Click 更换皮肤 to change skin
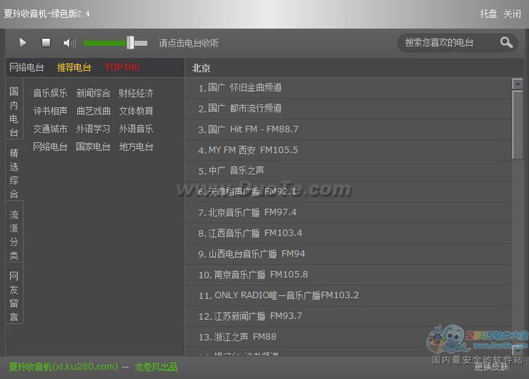The height and width of the screenshot is (379, 529). [491, 367]
